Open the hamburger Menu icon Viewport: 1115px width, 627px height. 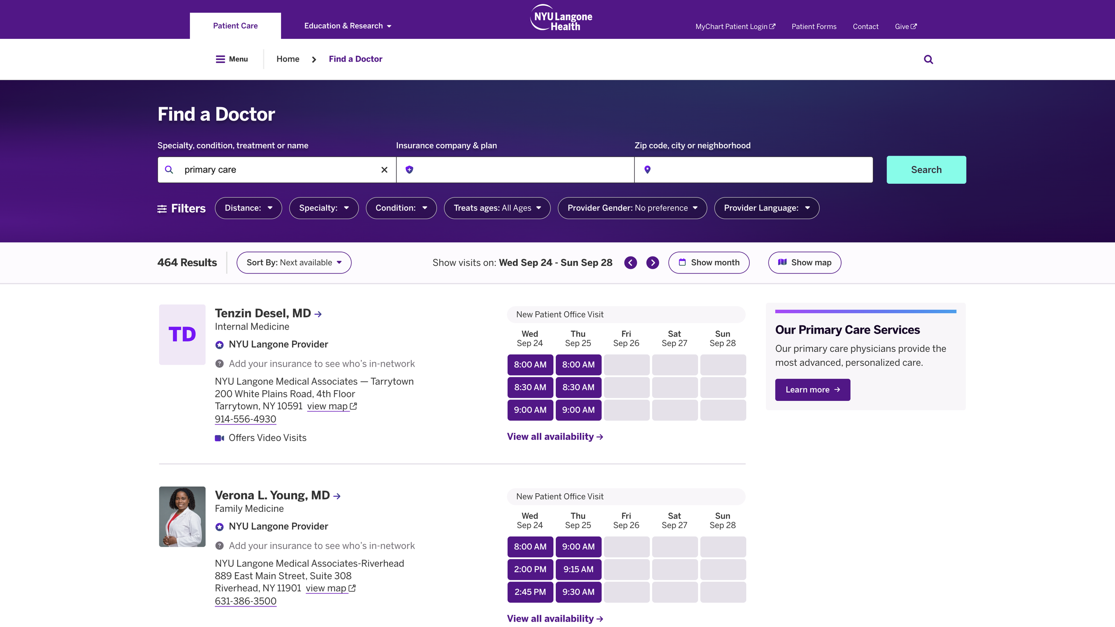tap(220, 59)
